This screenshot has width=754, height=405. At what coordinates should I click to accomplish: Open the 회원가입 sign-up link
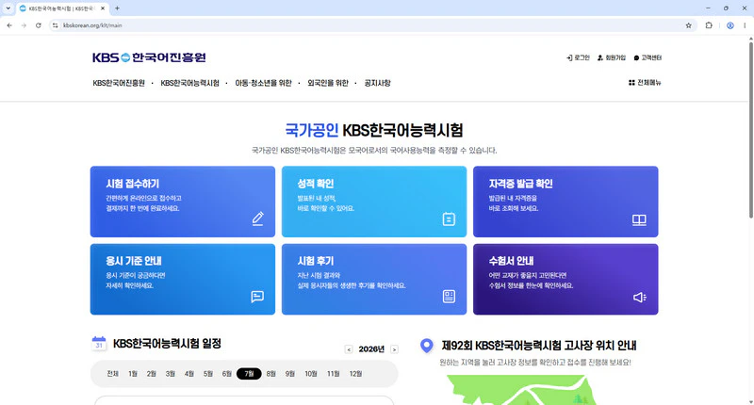tap(611, 57)
